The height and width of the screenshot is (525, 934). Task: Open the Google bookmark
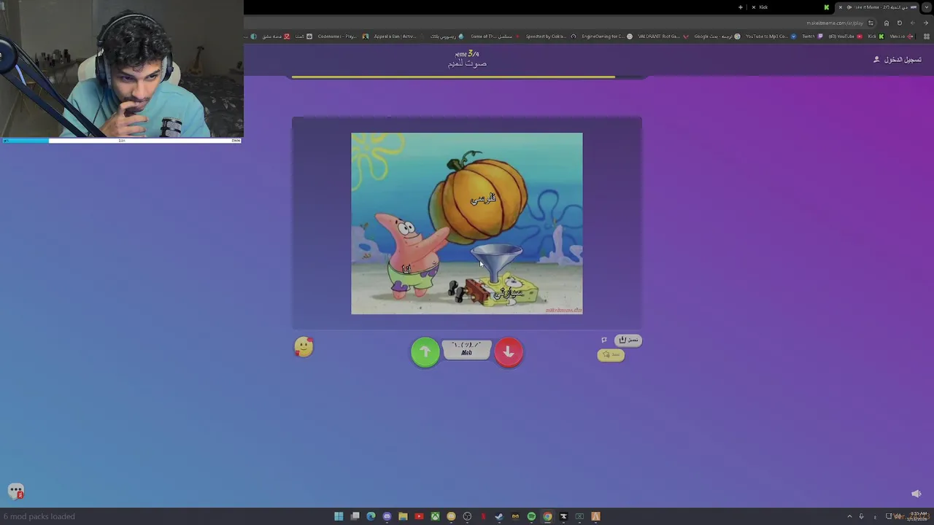717,36
